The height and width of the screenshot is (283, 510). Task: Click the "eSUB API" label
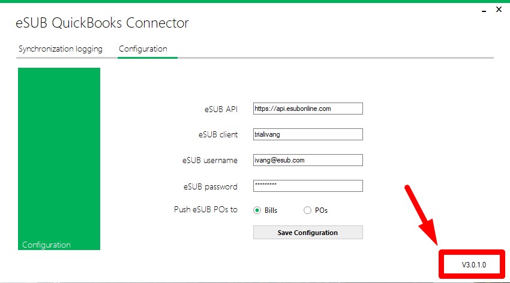pos(221,109)
